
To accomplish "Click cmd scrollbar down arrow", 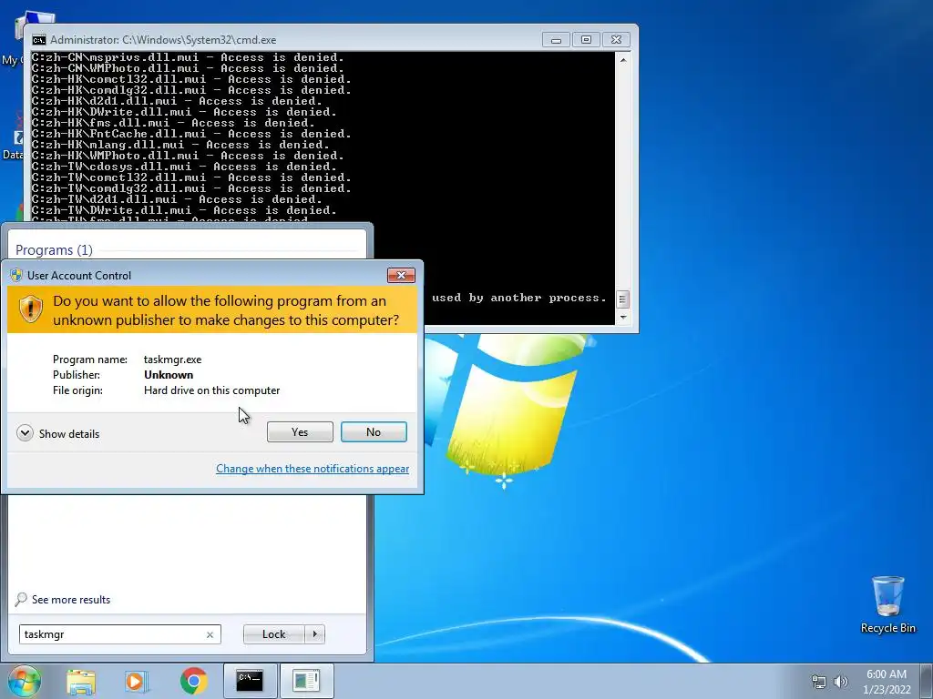I will [623, 317].
